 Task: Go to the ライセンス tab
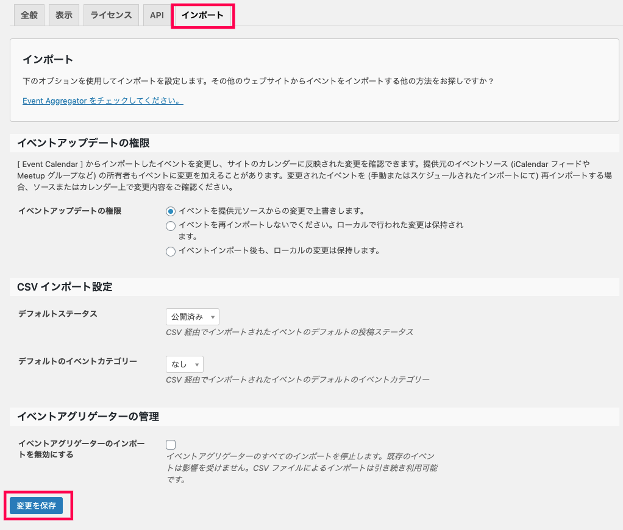tap(111, 16)
